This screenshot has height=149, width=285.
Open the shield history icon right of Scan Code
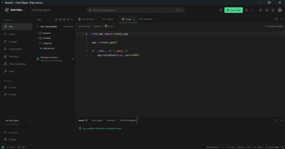tap(246, 10)
